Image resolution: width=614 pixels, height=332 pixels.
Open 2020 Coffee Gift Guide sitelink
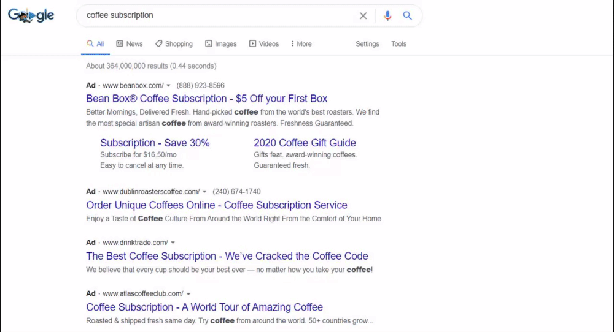(305, 143)
